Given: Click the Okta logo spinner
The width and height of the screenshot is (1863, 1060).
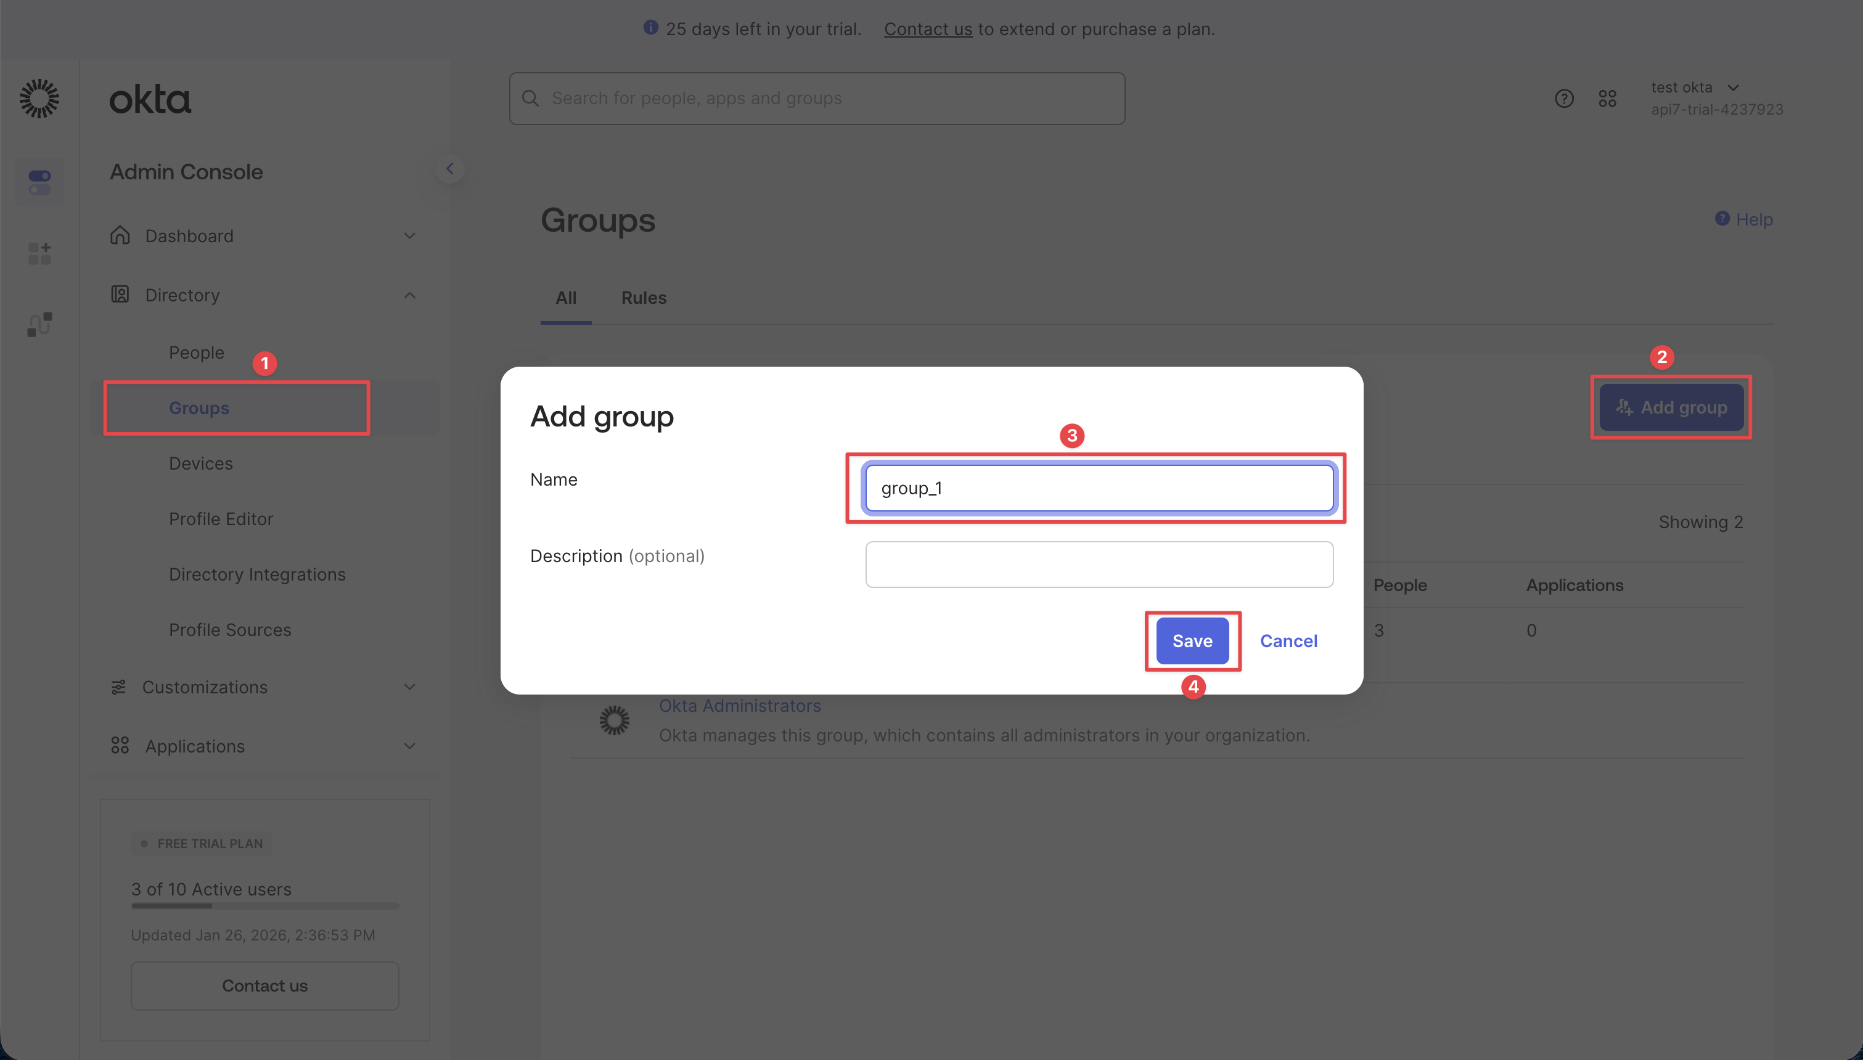Looking at the screenshot, I should 39,98.
